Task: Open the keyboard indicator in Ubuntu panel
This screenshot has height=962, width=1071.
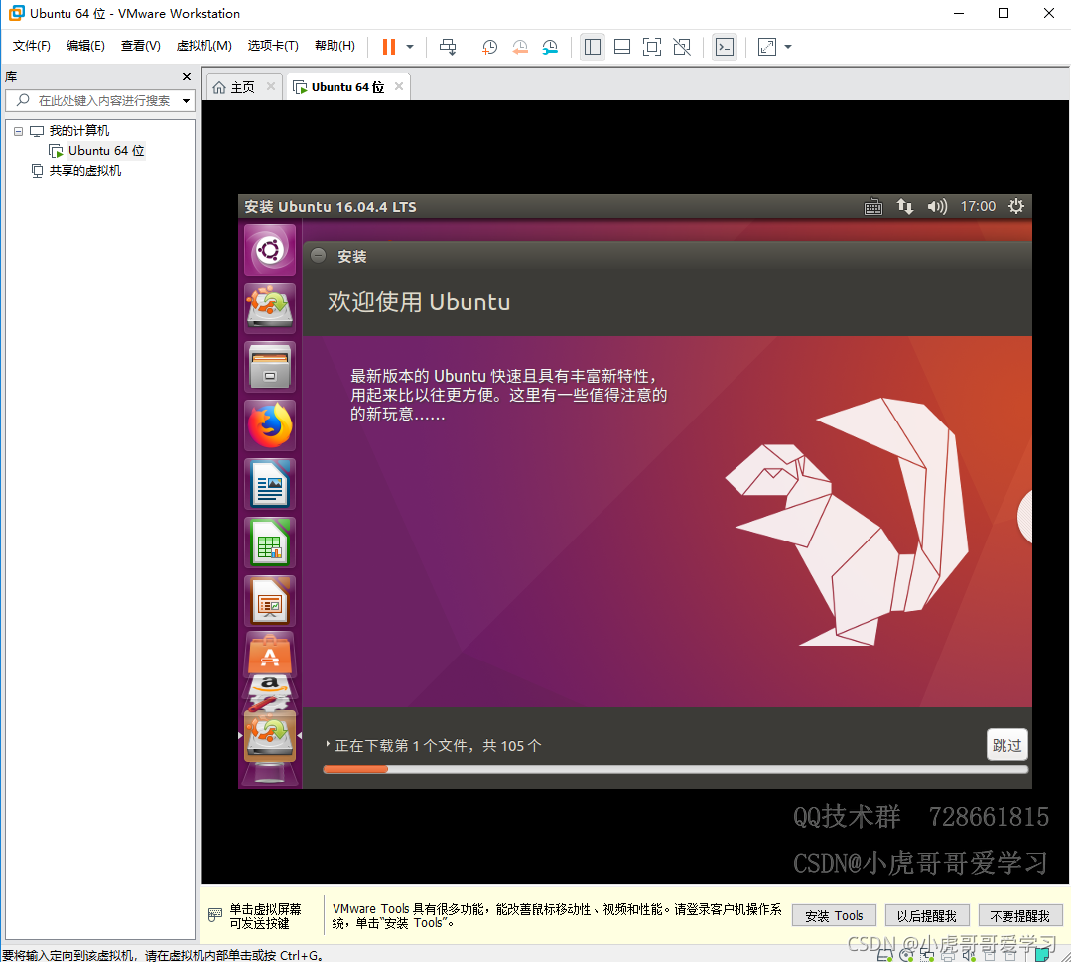Action: [872, 206]
